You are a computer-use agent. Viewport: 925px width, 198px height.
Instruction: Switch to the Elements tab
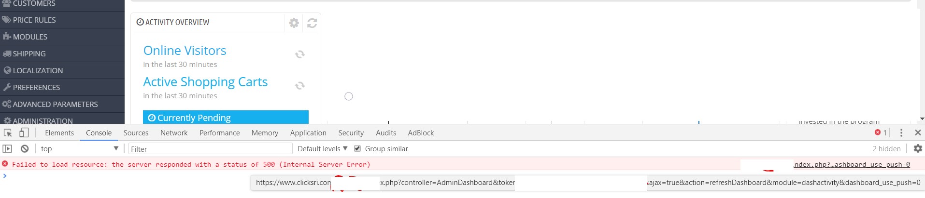(x=59, y=133)
